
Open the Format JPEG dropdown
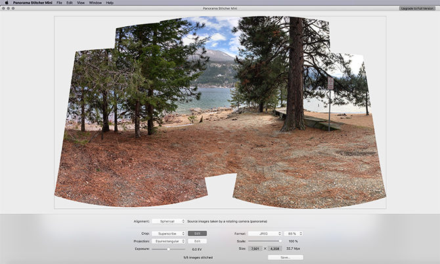(x=265, y=233)
